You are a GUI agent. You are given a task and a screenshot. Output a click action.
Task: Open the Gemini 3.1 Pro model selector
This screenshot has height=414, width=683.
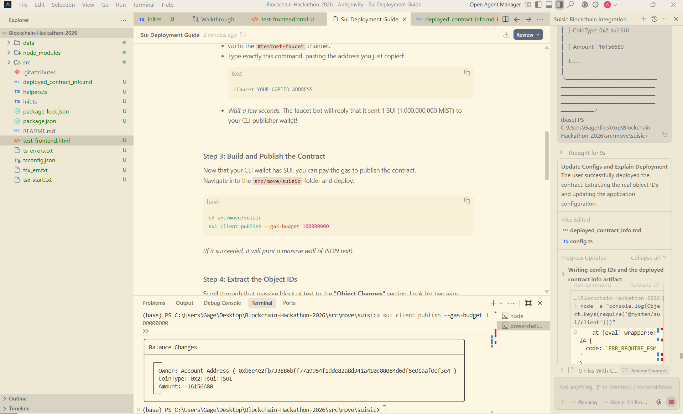tap(625, 402)
